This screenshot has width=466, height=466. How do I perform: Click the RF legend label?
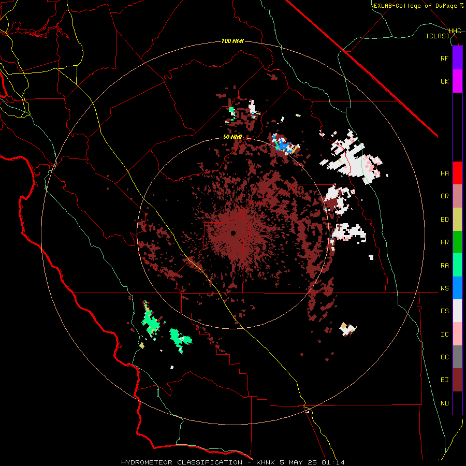click(444, 58)
